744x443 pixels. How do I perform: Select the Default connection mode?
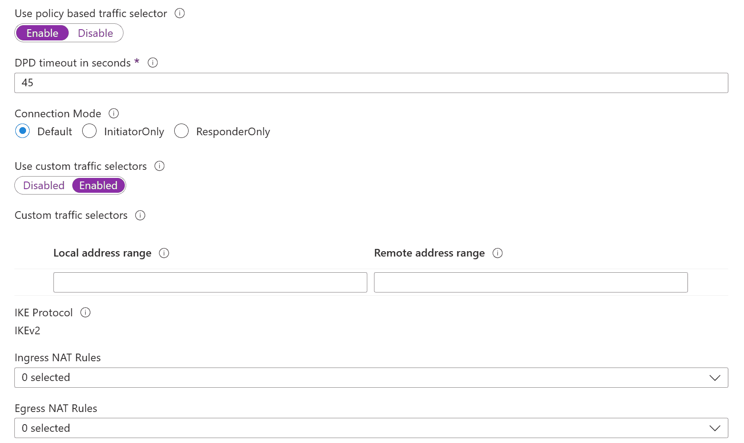(x=22, y=131)
